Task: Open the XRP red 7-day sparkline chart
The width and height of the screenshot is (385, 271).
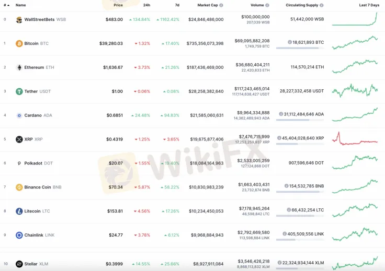Action: coord(355,139)
